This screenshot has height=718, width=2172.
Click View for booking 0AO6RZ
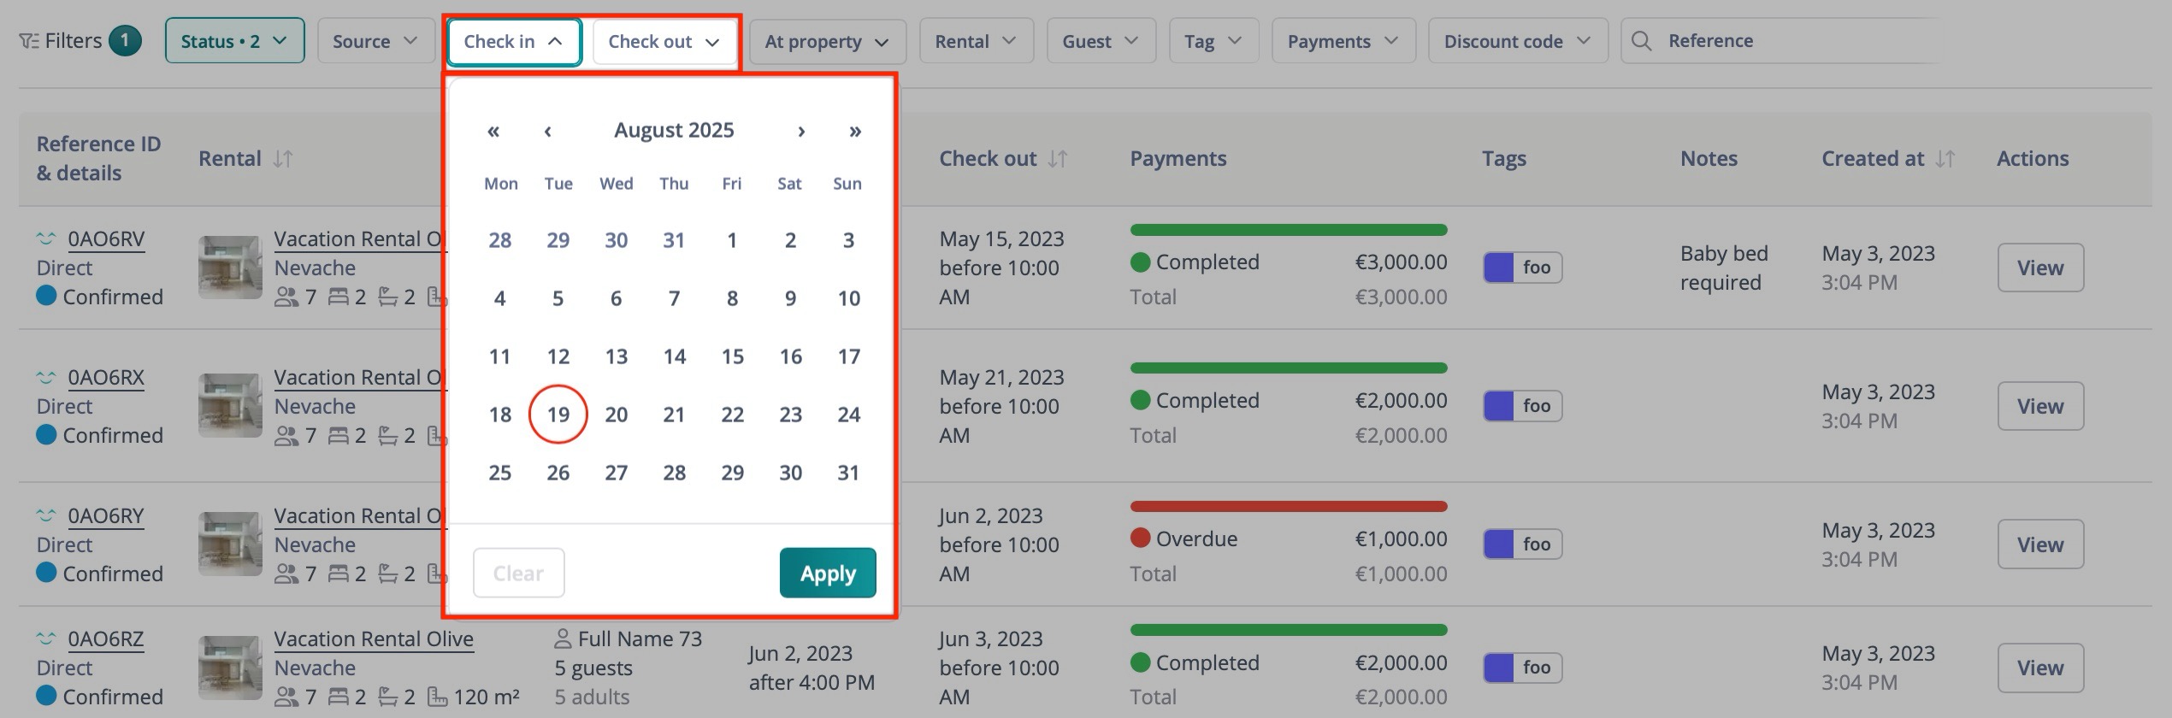coord(2040,668)
